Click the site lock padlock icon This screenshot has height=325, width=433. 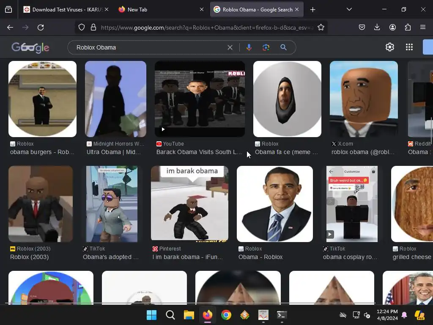(x=93, y=27)
